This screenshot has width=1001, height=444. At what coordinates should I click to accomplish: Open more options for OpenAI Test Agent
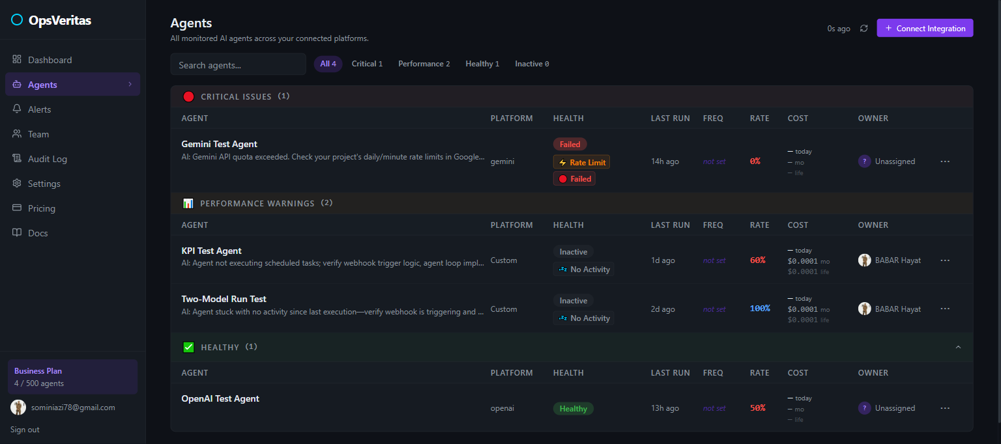point(945,408)
